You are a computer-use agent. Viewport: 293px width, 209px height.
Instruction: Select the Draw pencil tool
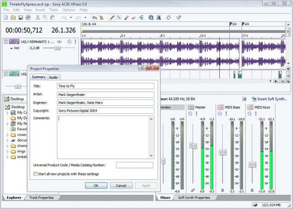click(112, 18)
